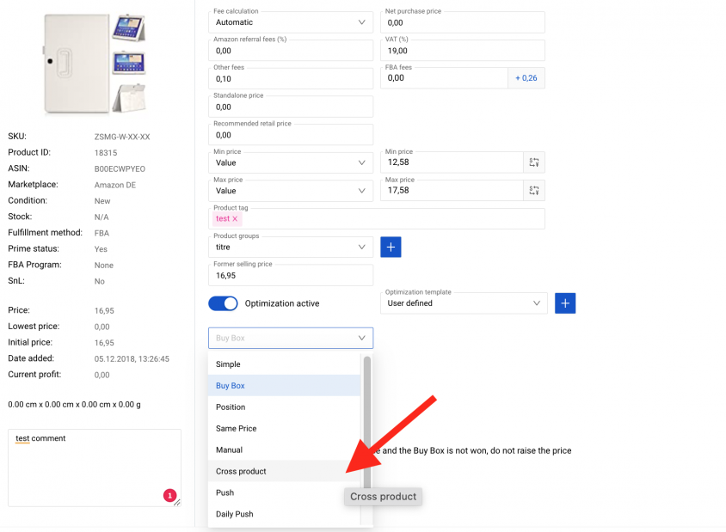Click the red comment counter badge

170,495
